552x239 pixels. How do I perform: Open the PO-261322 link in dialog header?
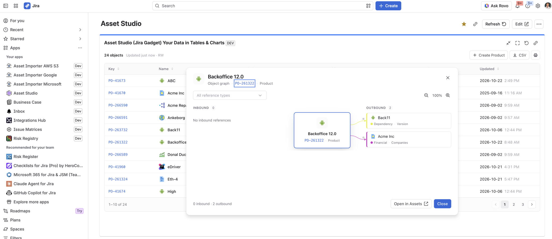click(244, 83)
